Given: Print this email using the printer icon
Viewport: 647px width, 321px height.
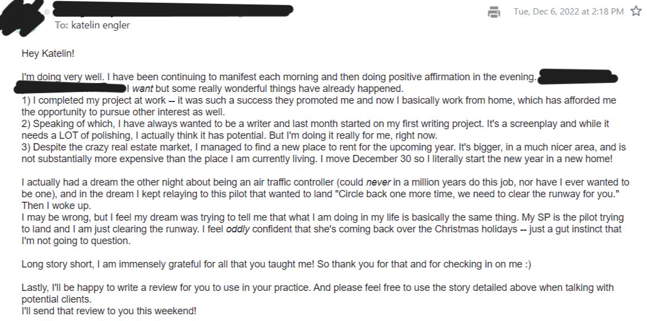Looking at the screenshot, I should [494, 12].
